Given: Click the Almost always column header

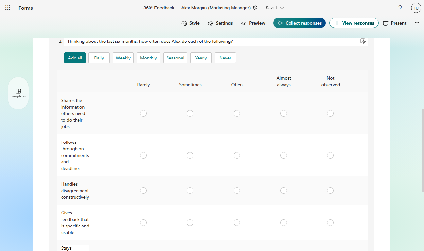Looking at the screenshot, I should pyautogui.click(x=284, y=81).
